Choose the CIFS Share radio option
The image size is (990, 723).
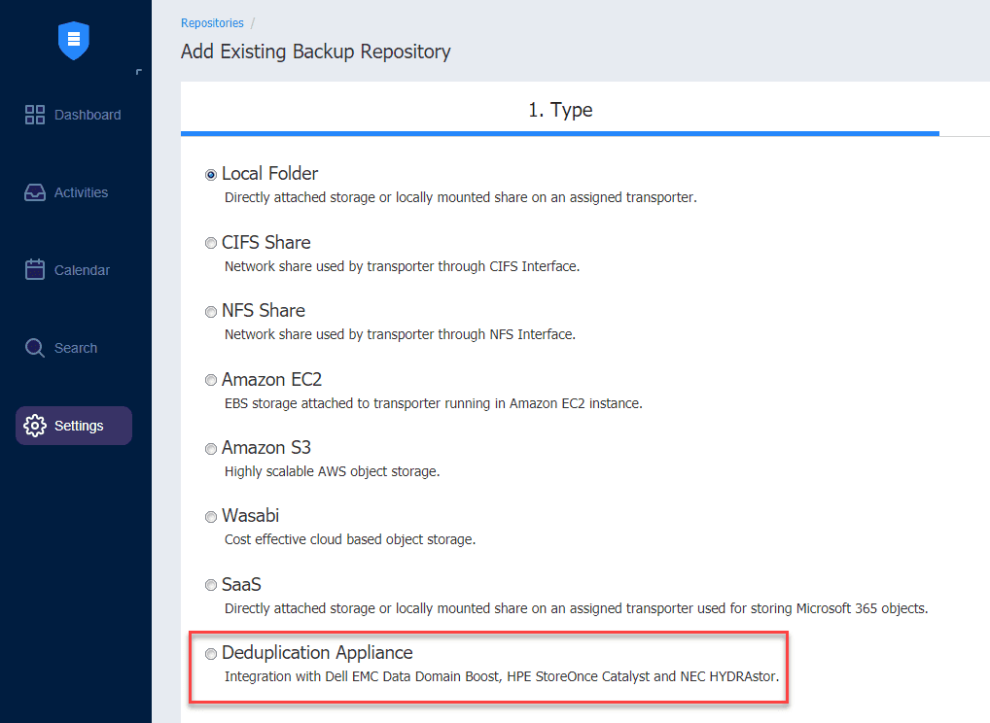tap(211, 244)
